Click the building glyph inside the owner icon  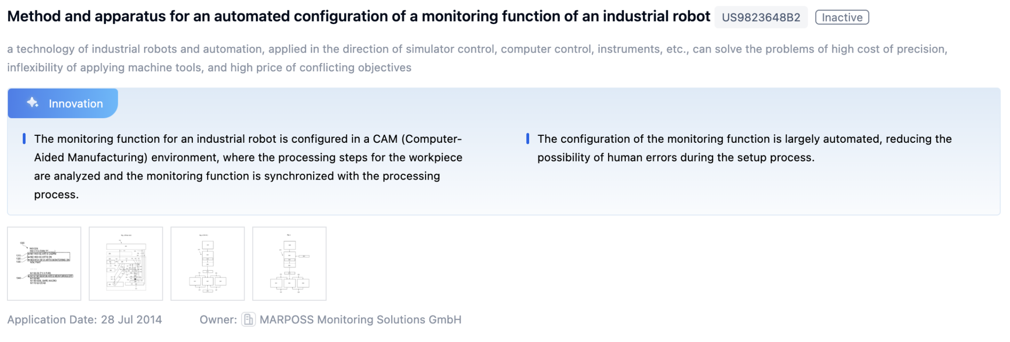coord(249,320)
